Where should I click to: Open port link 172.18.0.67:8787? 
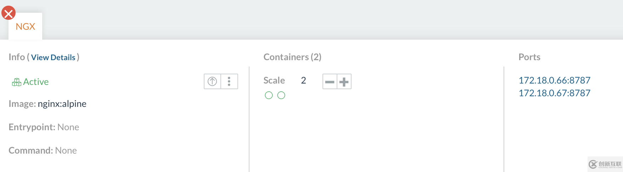(x=554, y=93)
